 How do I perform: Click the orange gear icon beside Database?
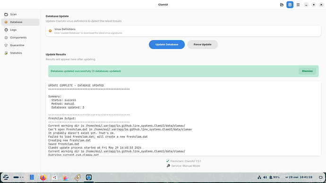[6, 22]
